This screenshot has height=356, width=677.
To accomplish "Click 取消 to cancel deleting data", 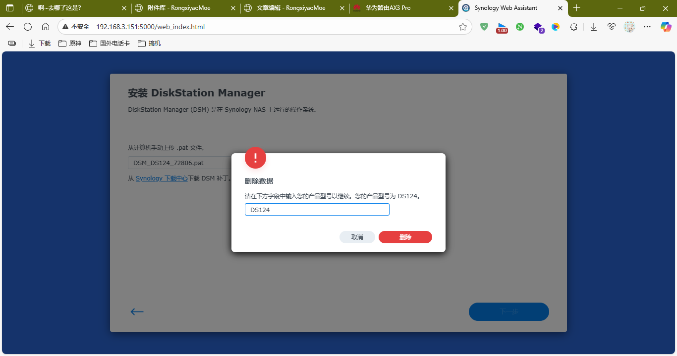I will 357,237.
